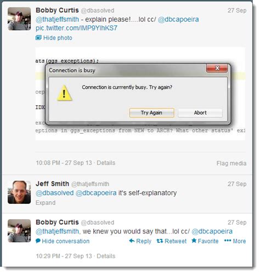Click the Reply arrow icon
Image resolution: width=260 pixels, height=274 pixels.
tap(132, 241)
